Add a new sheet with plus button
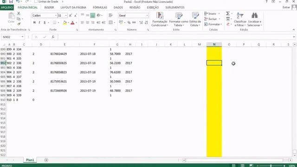The width and height of the screenshot is (297, 167). 46,160
